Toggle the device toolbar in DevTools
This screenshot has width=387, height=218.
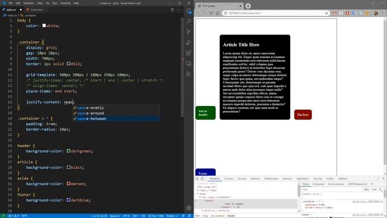pos(203,179)
